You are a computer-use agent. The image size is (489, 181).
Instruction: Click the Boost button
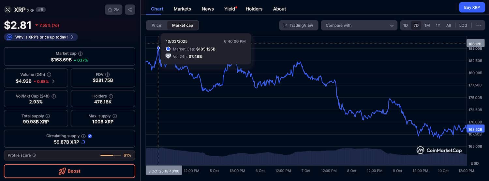pyautogui.click(x=69, y=171)
